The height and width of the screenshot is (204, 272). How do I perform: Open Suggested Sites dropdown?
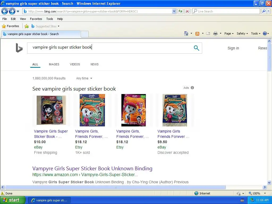click(45, 26)
